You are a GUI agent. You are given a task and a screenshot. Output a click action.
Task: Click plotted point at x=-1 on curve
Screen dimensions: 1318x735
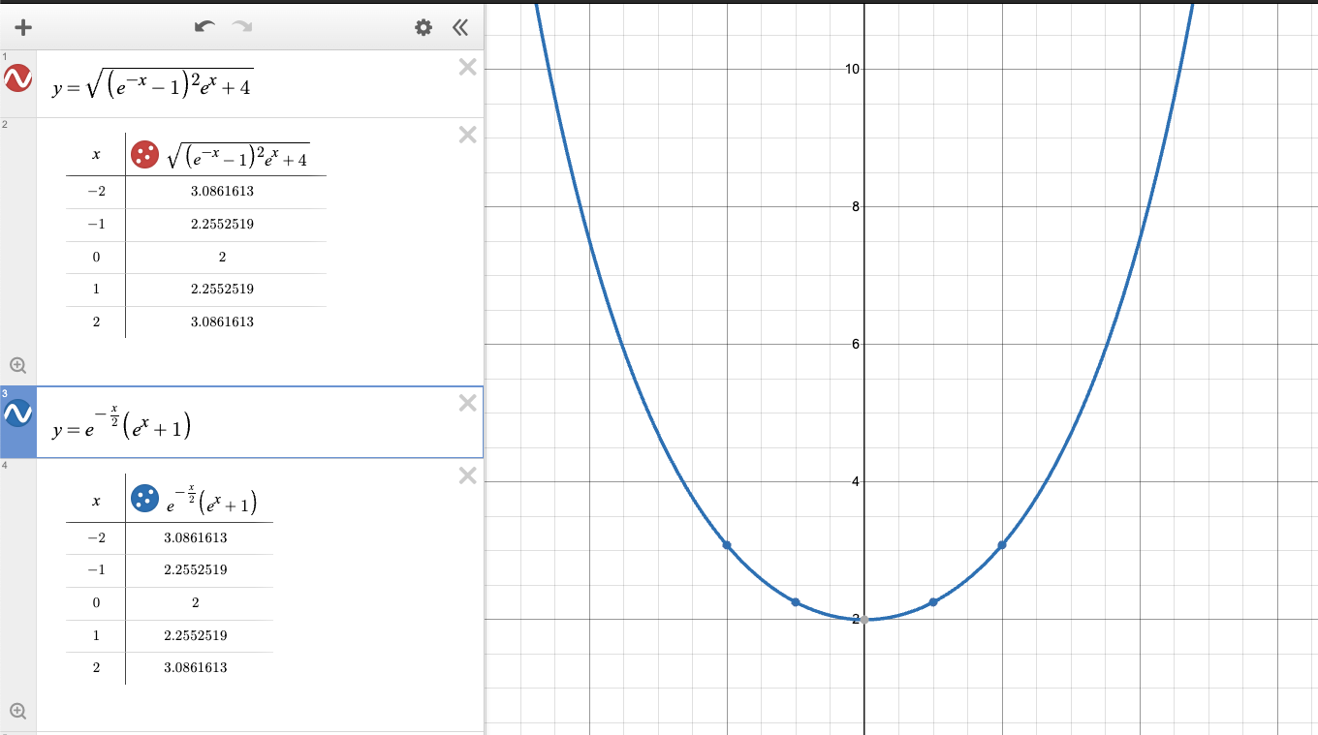[x=796, y=602]
